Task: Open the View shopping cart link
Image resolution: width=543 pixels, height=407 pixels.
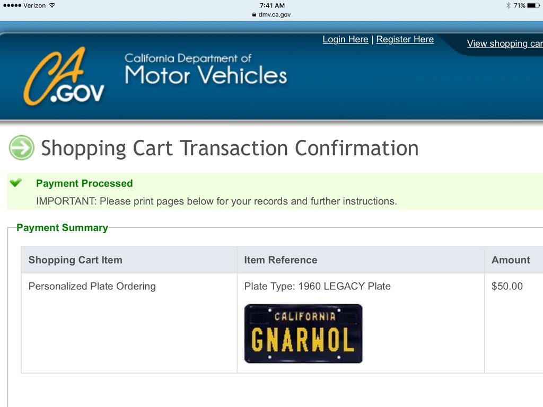Action: point(505,43)
